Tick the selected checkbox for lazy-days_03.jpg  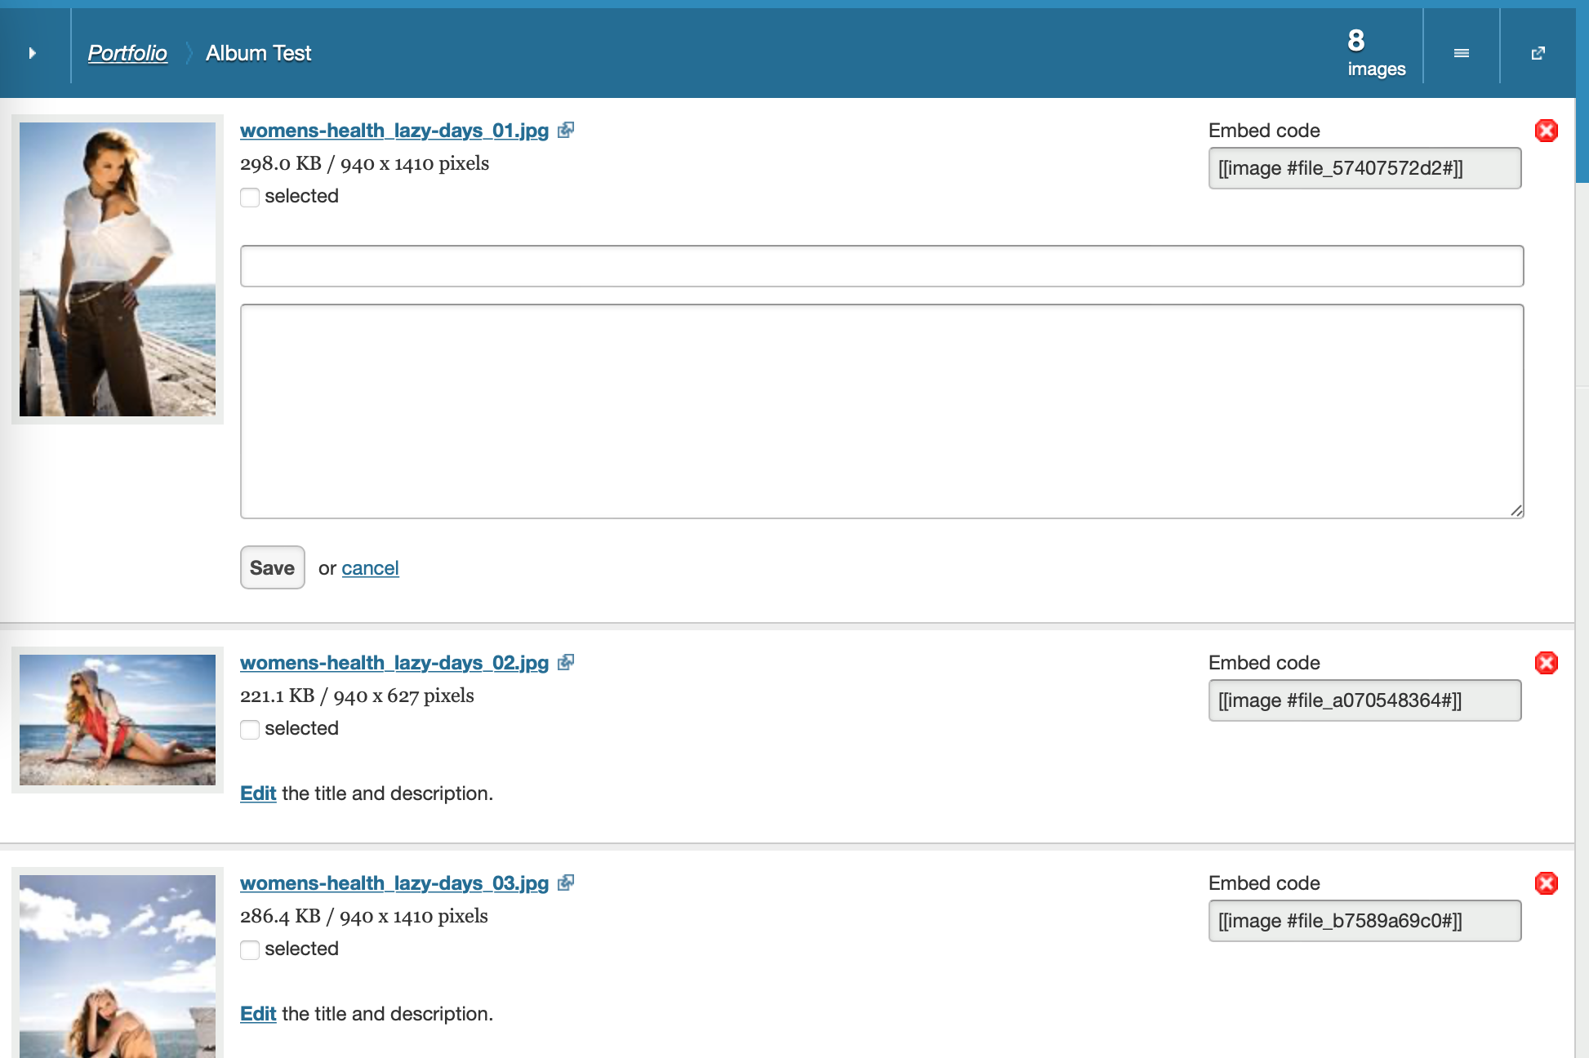pyautogui.click(x=250, y=949)
